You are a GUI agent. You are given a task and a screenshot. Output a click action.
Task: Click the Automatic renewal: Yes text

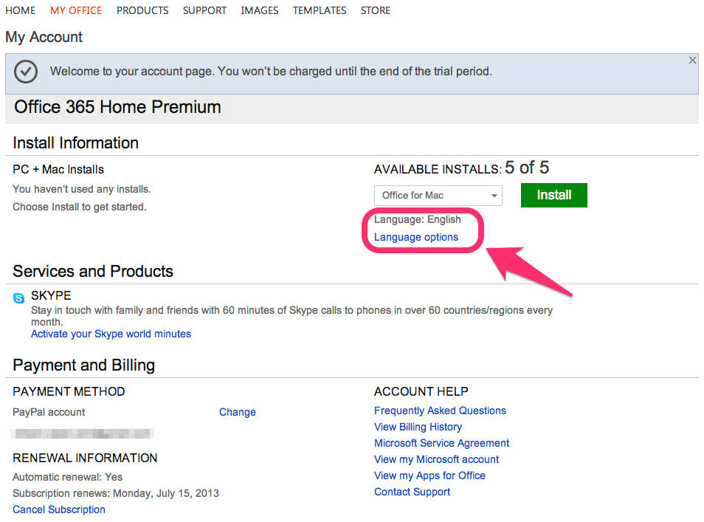(x=67, y=477)
